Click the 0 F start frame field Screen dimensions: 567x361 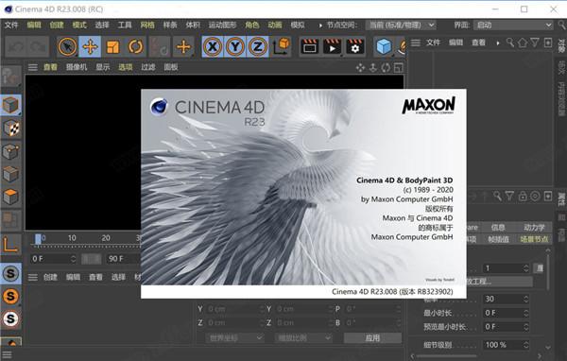click(x=54, y=259)
